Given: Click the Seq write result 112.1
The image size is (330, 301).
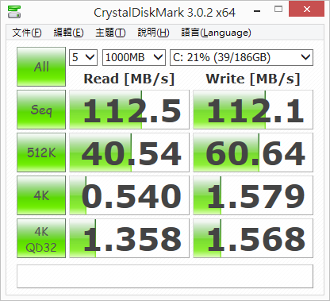Looking at the screenshot, I should pos(253,110).
